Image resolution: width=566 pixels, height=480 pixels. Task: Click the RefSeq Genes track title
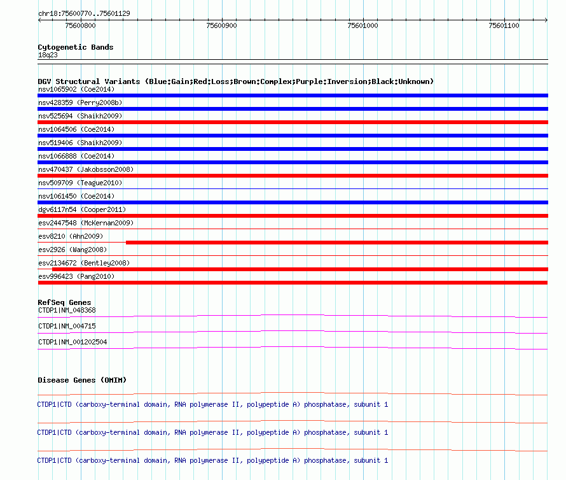(64, 302)
